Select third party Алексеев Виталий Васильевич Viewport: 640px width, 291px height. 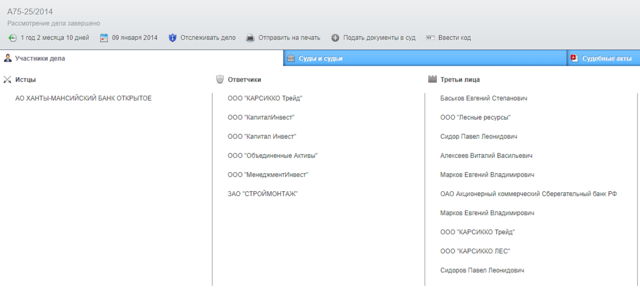click(x=486, y=156)
